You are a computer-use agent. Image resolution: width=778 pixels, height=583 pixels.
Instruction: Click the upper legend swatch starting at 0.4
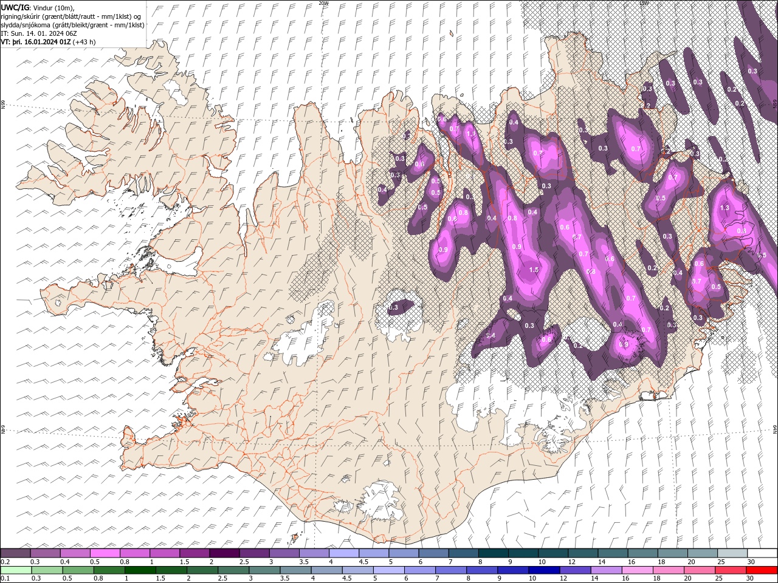pos(75,553)
